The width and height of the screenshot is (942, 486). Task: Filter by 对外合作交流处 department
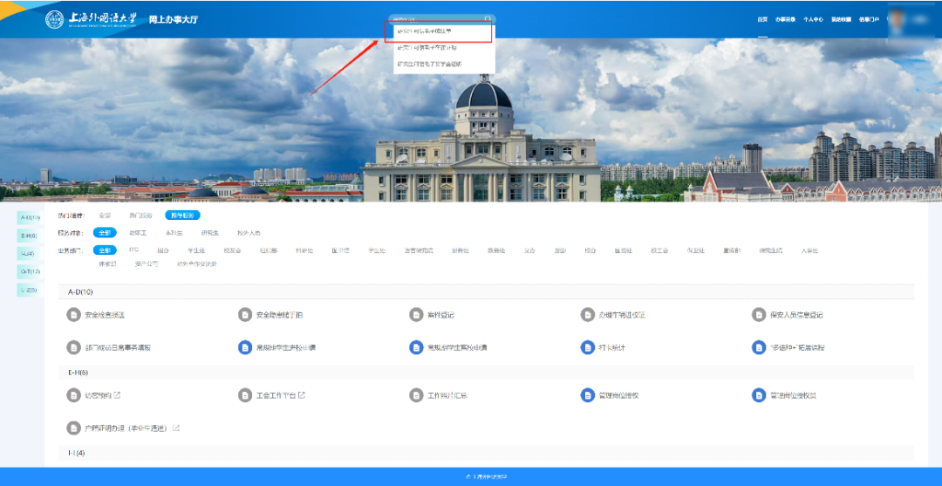click(x=197, y=264)
